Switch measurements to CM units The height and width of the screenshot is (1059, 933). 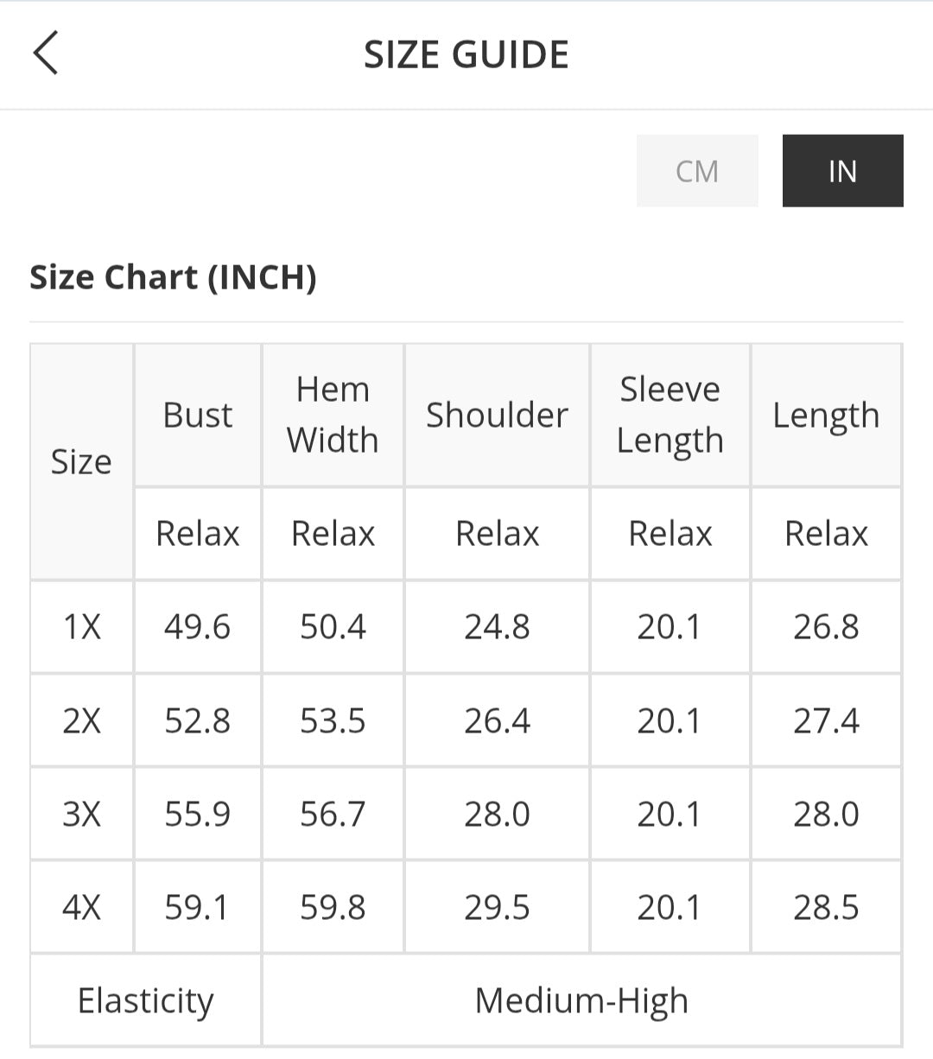click(697, 171)
